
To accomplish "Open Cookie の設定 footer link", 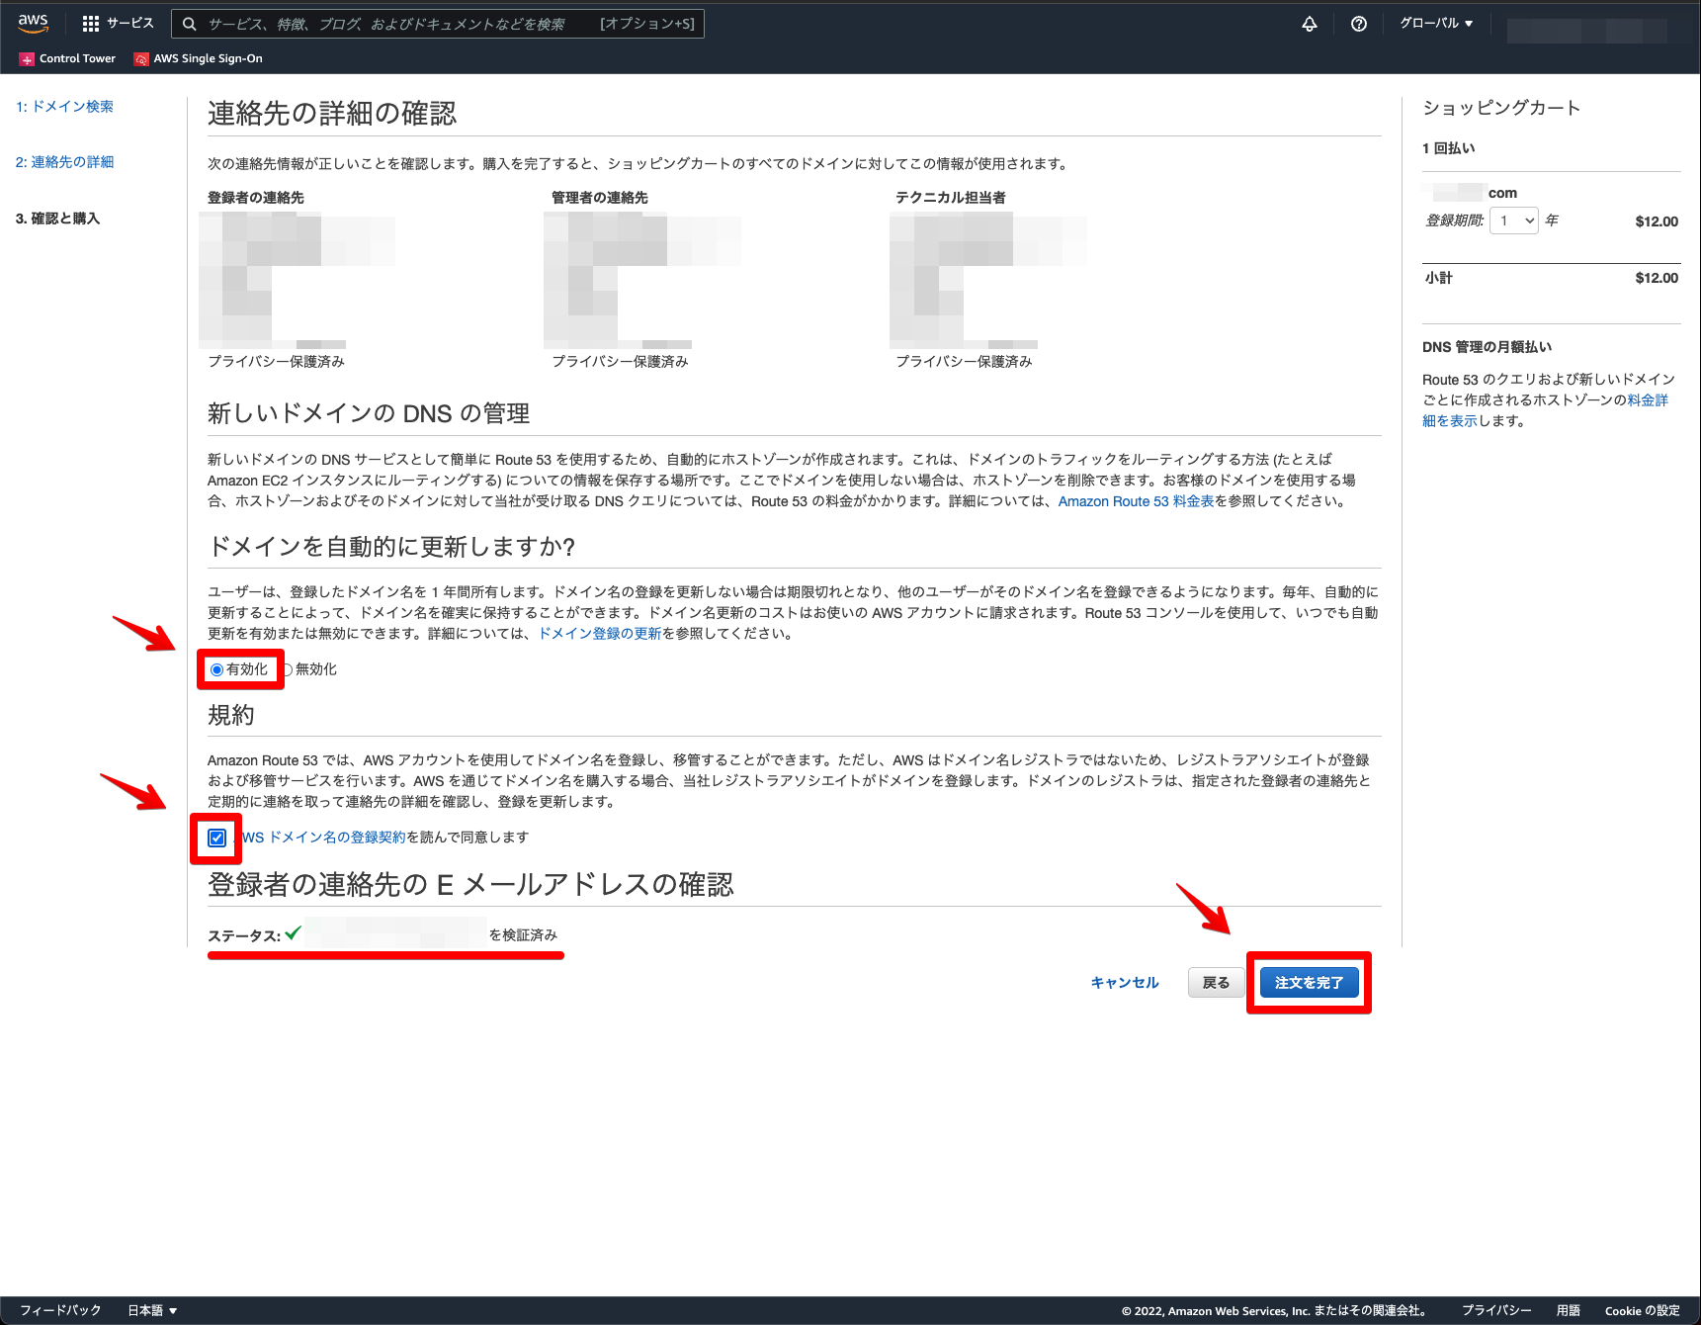I will [x=1642, y=1310].
